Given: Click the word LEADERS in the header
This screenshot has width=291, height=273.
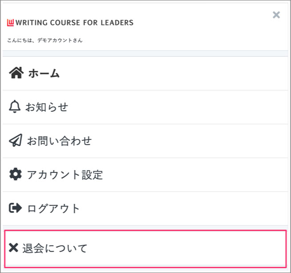Looking at the screenshot, I should (x=117, y=23).
